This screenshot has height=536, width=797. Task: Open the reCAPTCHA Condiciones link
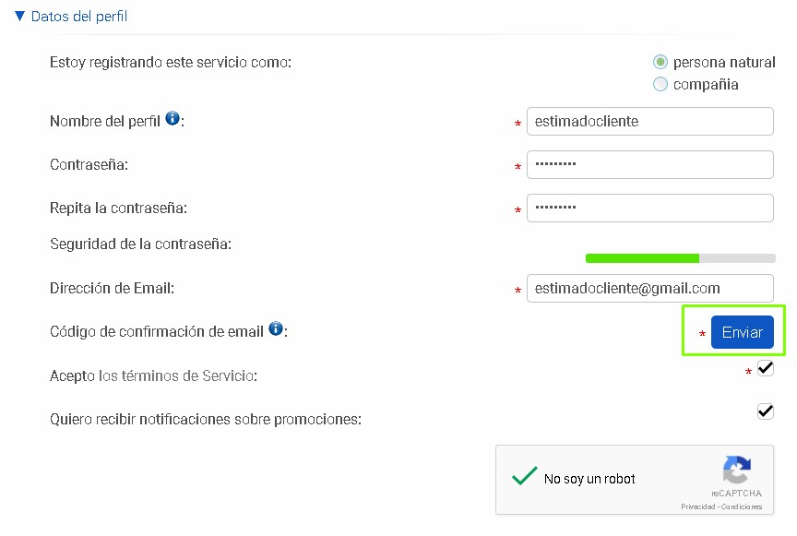[742, 506]
